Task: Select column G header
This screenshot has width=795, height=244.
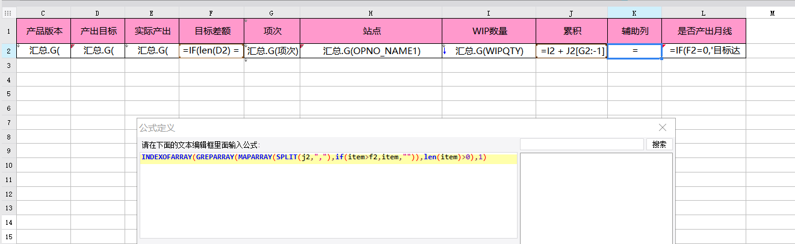Action: point(272,13)
